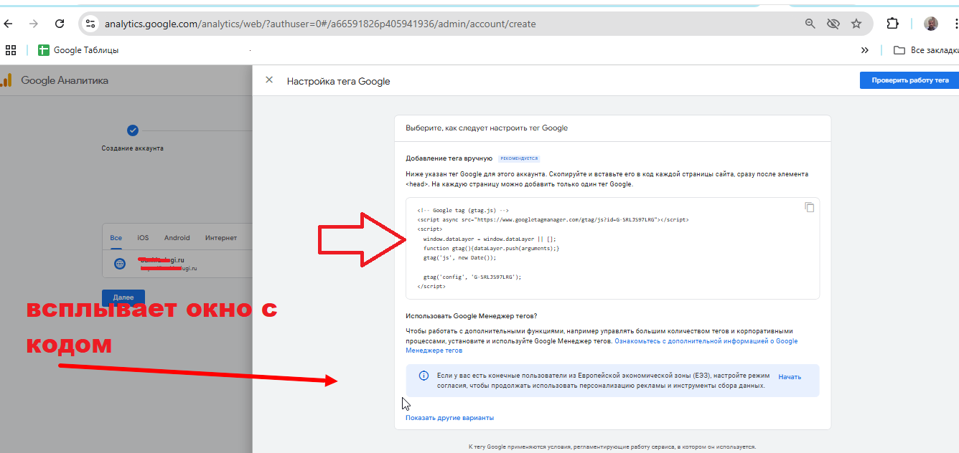Switch to the iOS tab
The height and width of the screenshot is (453, 959).
click(143, 238)
